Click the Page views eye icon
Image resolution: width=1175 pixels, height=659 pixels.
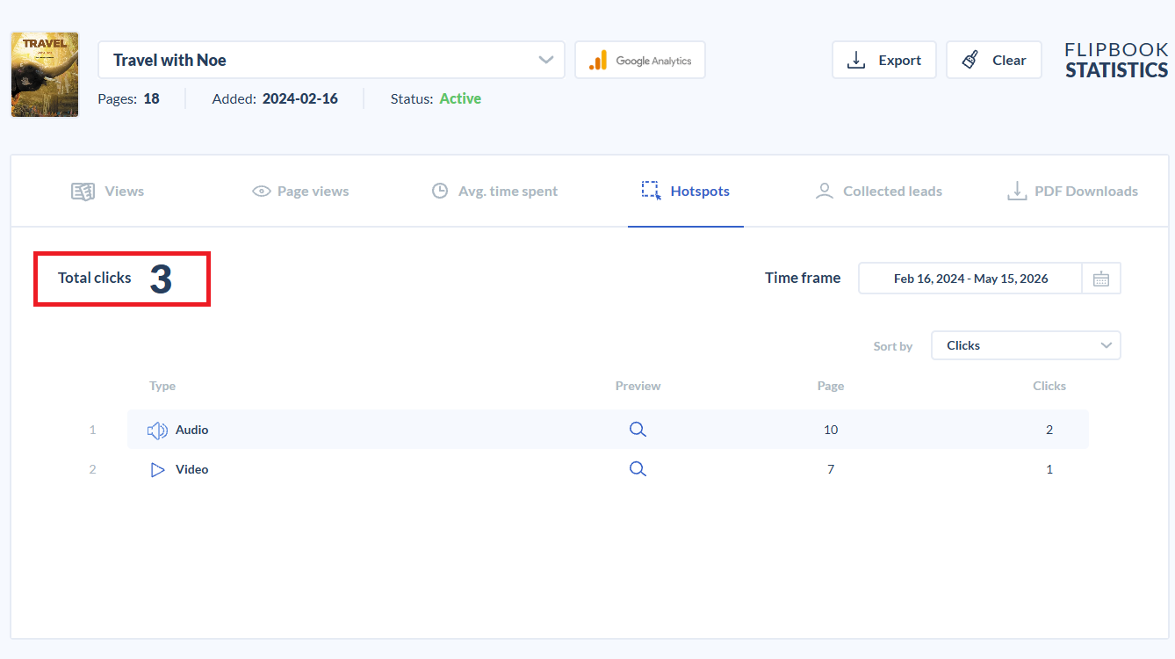pyautogui.click(x=261, y=192)
